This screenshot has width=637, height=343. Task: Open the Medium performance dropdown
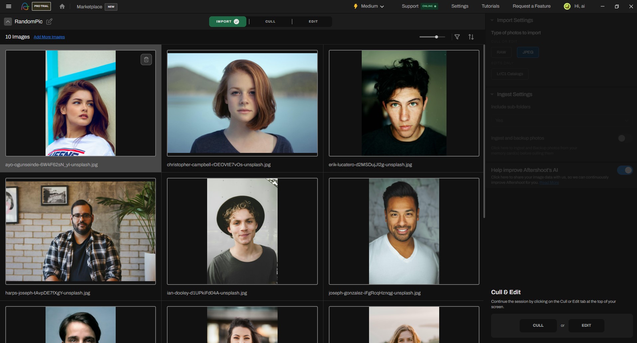point(372,6)
